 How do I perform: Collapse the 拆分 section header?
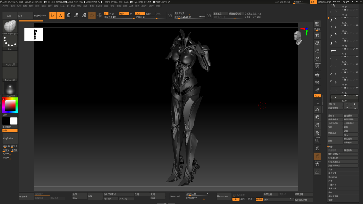pos(330,146)
